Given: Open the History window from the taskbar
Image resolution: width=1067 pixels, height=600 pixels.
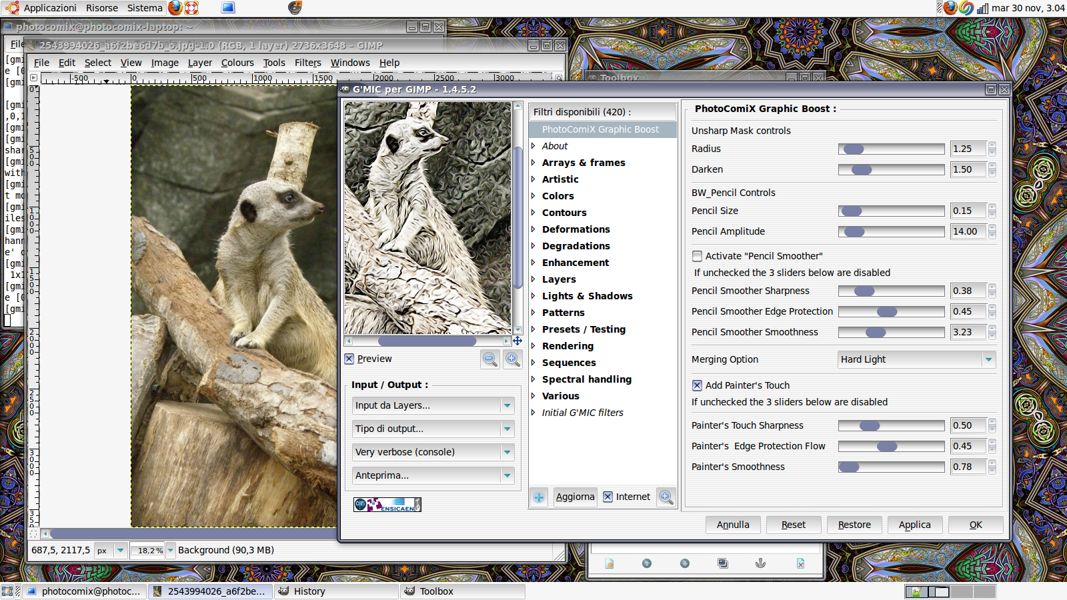Looking at the screenshot, I should pos(337,591).
